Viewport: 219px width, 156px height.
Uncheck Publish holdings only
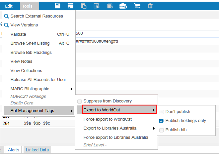[x=162, y=121]
